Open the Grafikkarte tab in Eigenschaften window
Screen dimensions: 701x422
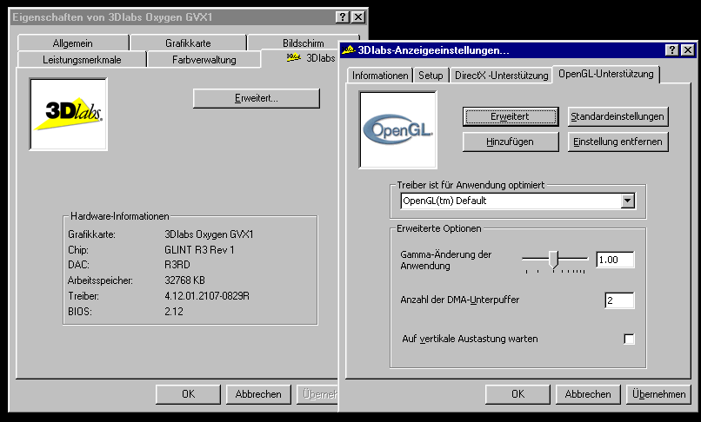188,43
